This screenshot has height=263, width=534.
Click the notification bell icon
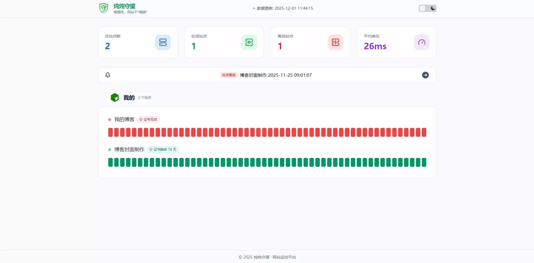[x=108, y=75]
